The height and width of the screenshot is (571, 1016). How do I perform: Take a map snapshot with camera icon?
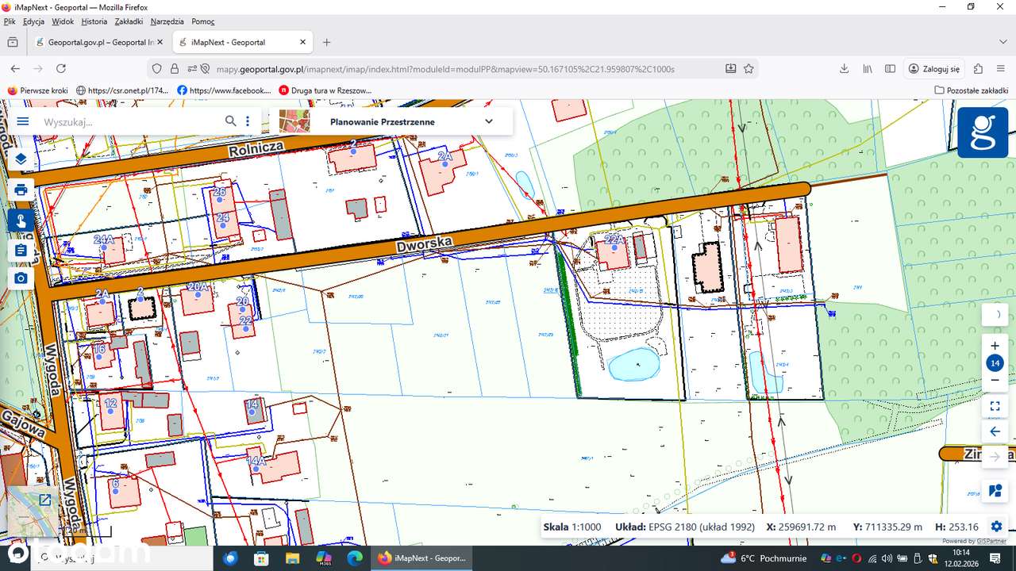21,278
